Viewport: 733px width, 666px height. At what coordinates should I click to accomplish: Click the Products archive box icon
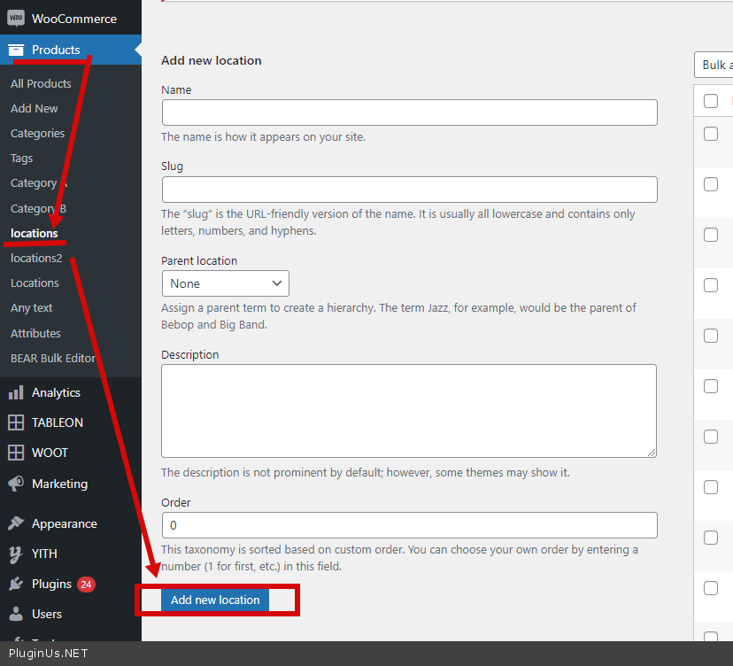pyautogui.click(x=16, y=50)
